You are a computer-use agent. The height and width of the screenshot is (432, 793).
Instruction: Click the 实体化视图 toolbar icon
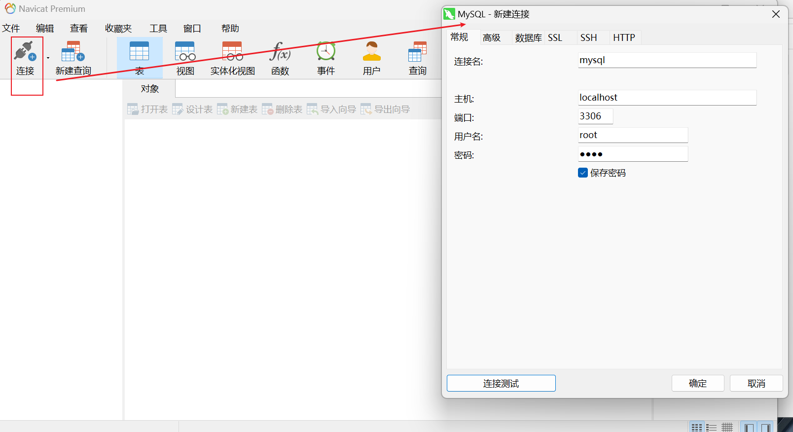pos(232,58)
